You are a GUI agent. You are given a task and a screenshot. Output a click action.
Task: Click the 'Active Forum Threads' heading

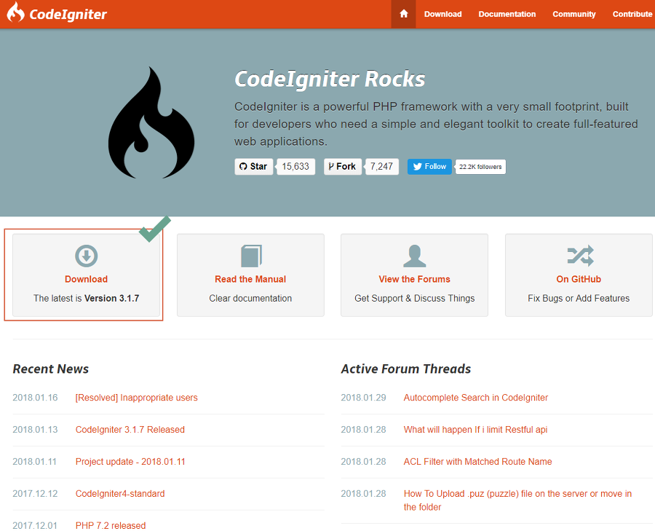click(x=405, y=369)
